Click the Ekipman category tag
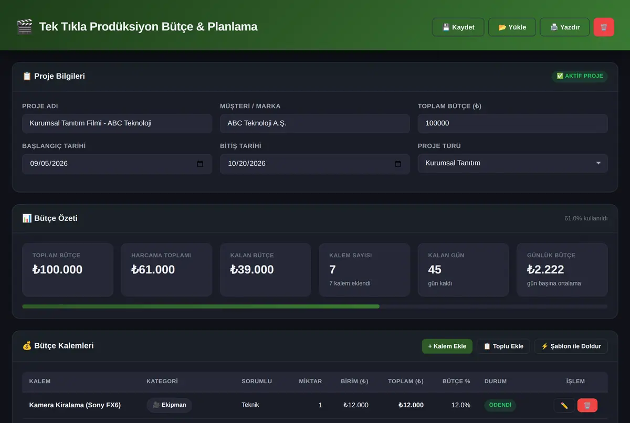Screen dimensions: 630x423 pyautogui.click(x=169, y=405)
